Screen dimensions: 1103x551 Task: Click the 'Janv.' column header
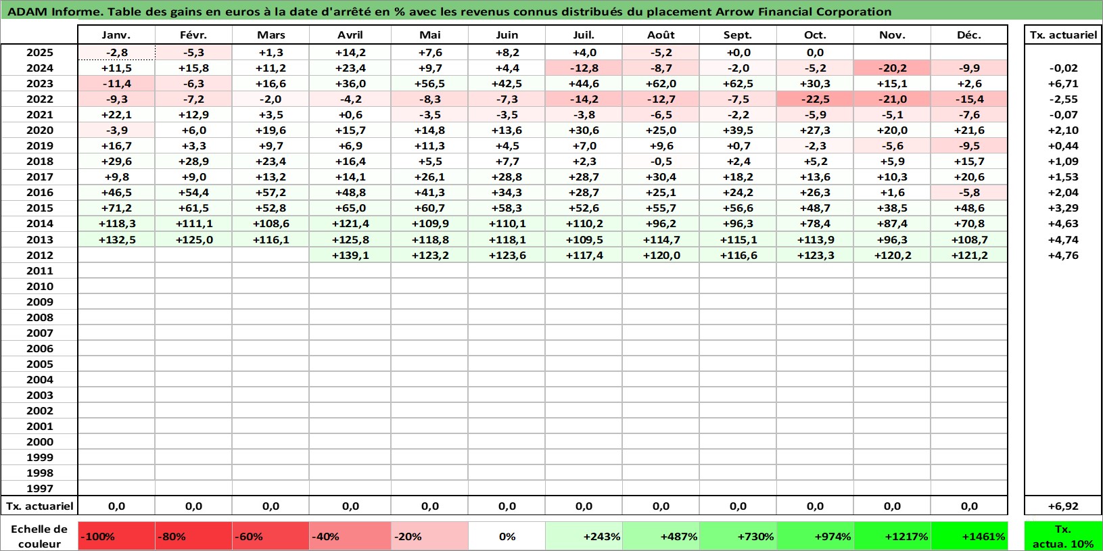pos(116,35)
